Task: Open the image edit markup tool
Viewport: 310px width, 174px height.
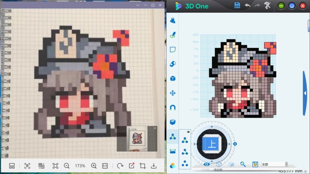Action: 131,166
